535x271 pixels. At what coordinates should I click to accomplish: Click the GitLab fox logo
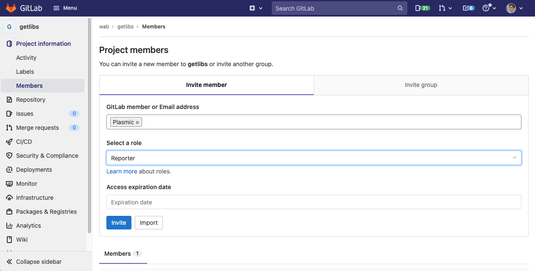tap(11, 8)
